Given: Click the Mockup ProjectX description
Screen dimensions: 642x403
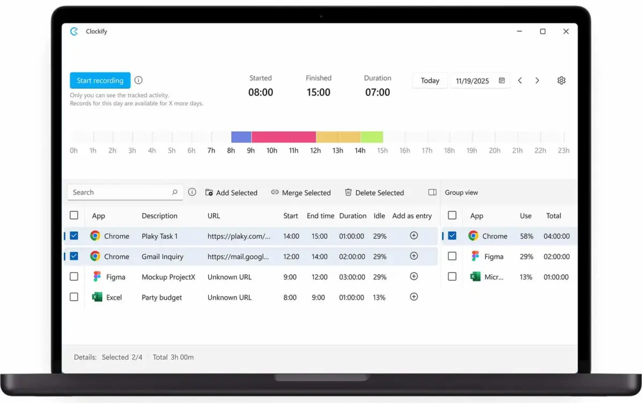Looking at the screenshot, I should (x=169, y=277).
